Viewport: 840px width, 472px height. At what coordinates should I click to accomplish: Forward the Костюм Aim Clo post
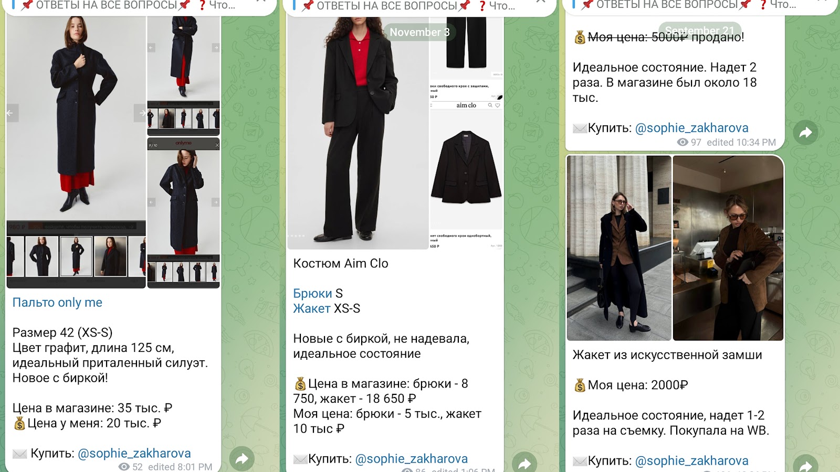pos(524,463)
